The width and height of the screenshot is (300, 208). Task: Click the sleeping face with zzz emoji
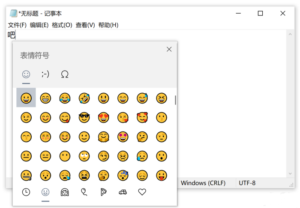coord(123,175)
